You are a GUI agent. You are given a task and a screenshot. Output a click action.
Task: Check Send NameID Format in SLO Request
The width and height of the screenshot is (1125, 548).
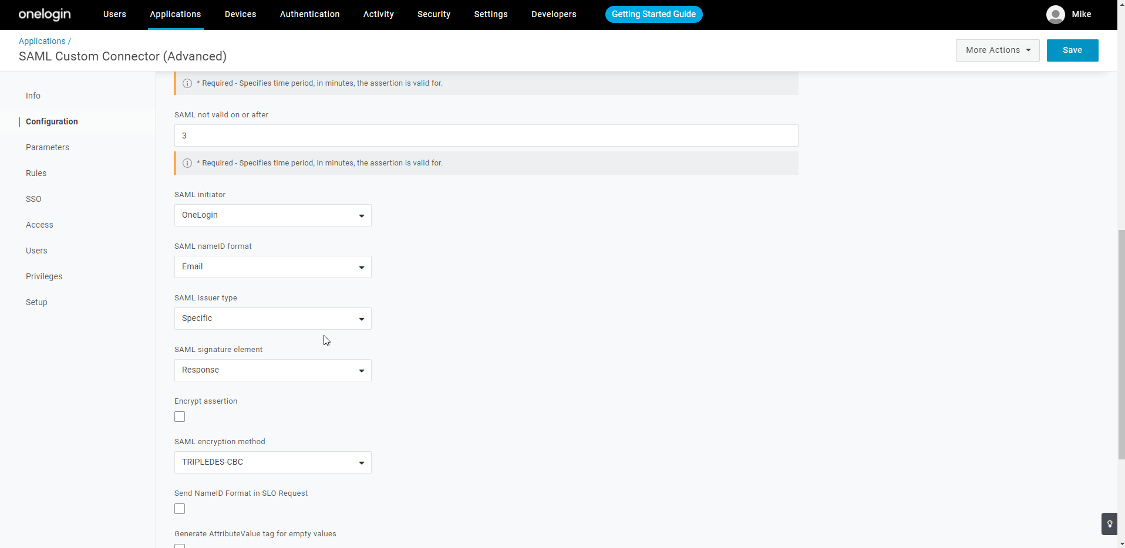click(x=180, y=509)
